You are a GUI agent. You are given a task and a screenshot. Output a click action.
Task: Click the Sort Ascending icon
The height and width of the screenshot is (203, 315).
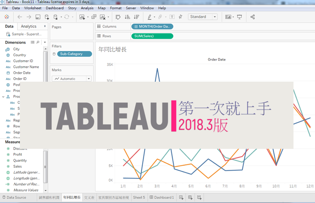pyautogui.click(x=127, y=17)
